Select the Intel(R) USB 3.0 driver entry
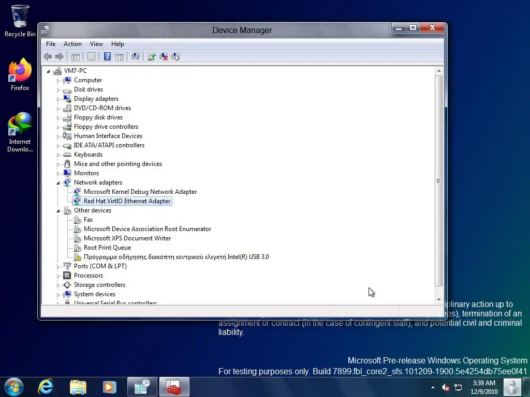The height and width of the screenshot is (397, 530). tap(176, 257)
